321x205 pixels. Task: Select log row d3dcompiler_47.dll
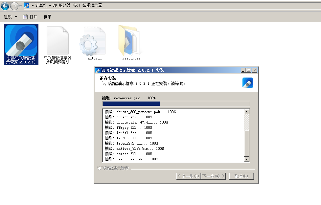[x=136, y=122]
